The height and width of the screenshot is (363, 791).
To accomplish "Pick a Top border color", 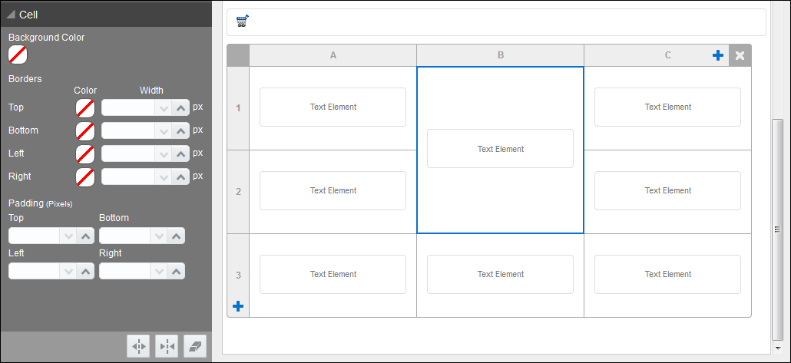I will click(85, 108).
